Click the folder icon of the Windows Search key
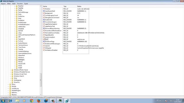The image size is (184, 103). tap(12, 76)
